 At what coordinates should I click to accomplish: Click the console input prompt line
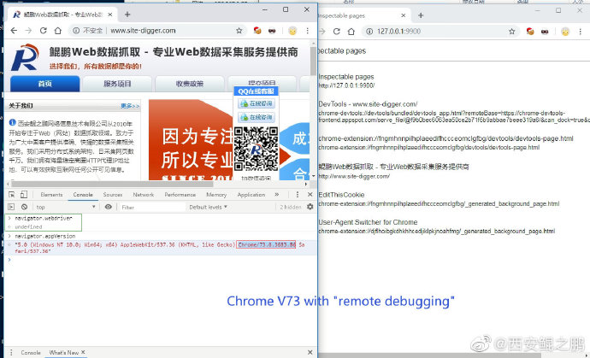click(160, 260)
